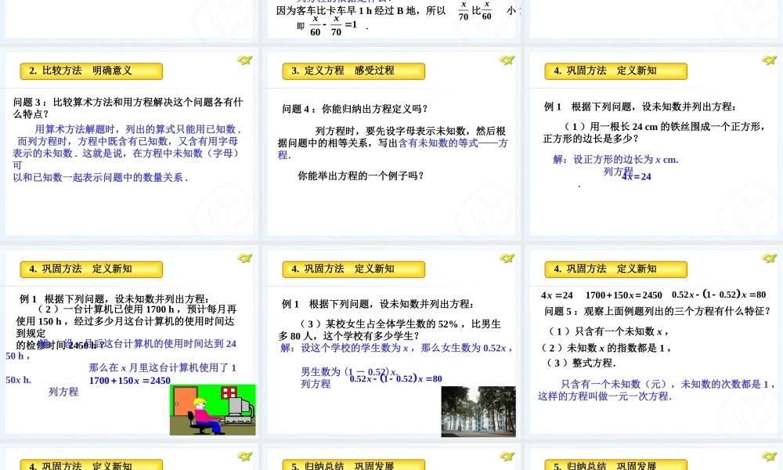
Task: Click the '0.52x-(1-0.52)x=80' equation beside the building photo
Action: click(x=395, y=379)
